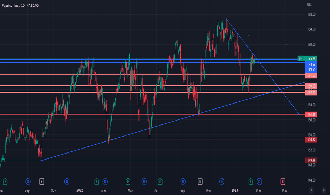The height and width of the screenshot is (195, 330).
Task: Open the D dividend marker above Sep 2021
Action: coord(28,181)
